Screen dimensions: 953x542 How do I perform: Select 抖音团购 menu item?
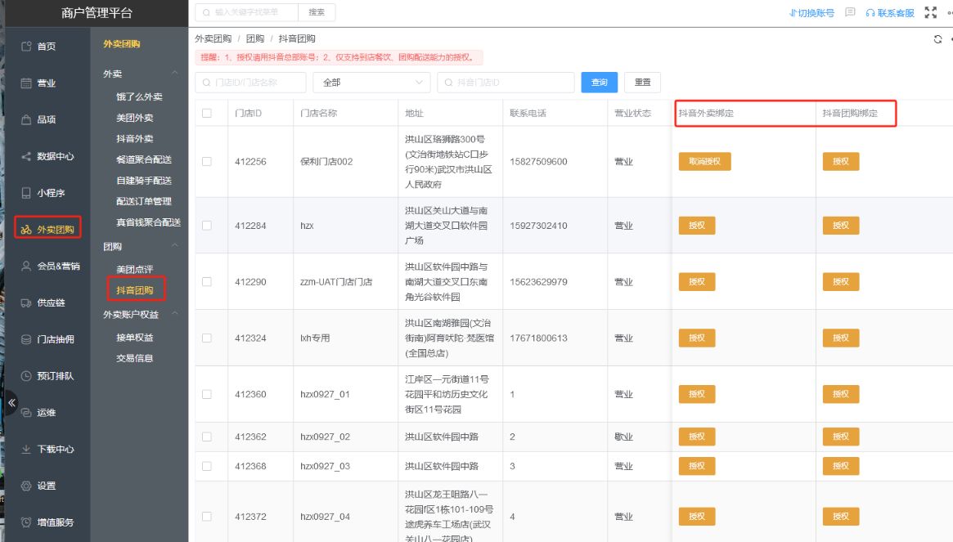coord(135,290)
